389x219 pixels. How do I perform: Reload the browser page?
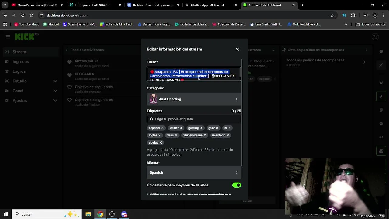tap(23, 15)
